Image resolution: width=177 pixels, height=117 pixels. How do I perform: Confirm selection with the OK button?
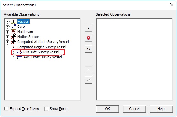(108, 109)
